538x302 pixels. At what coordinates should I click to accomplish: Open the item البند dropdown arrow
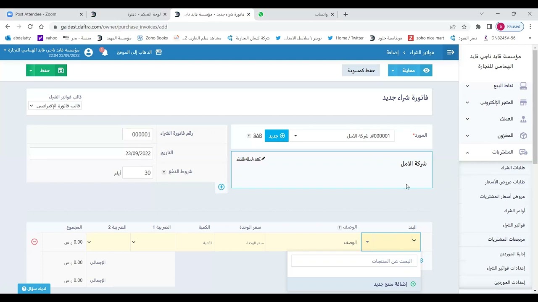pyautogui.click(x=367, y=242)
